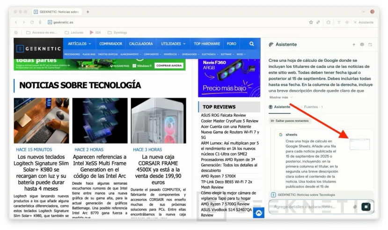Click the white CORSAIR case article image

point(158,120)
